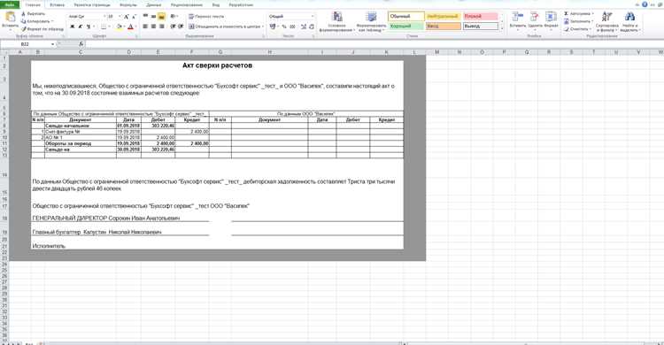Toggle italic formatting
664x345 pixels.
(81, 27)
